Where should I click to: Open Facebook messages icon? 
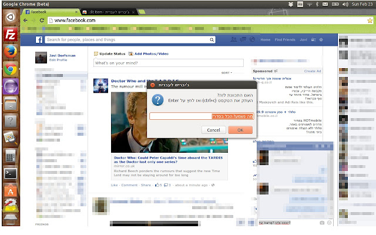[x=243, y=39]
